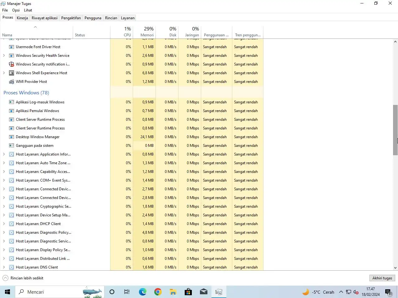
Task: Click the vertical scrollbar thumb
Action: pyautogui.click(x=395, y=130)
